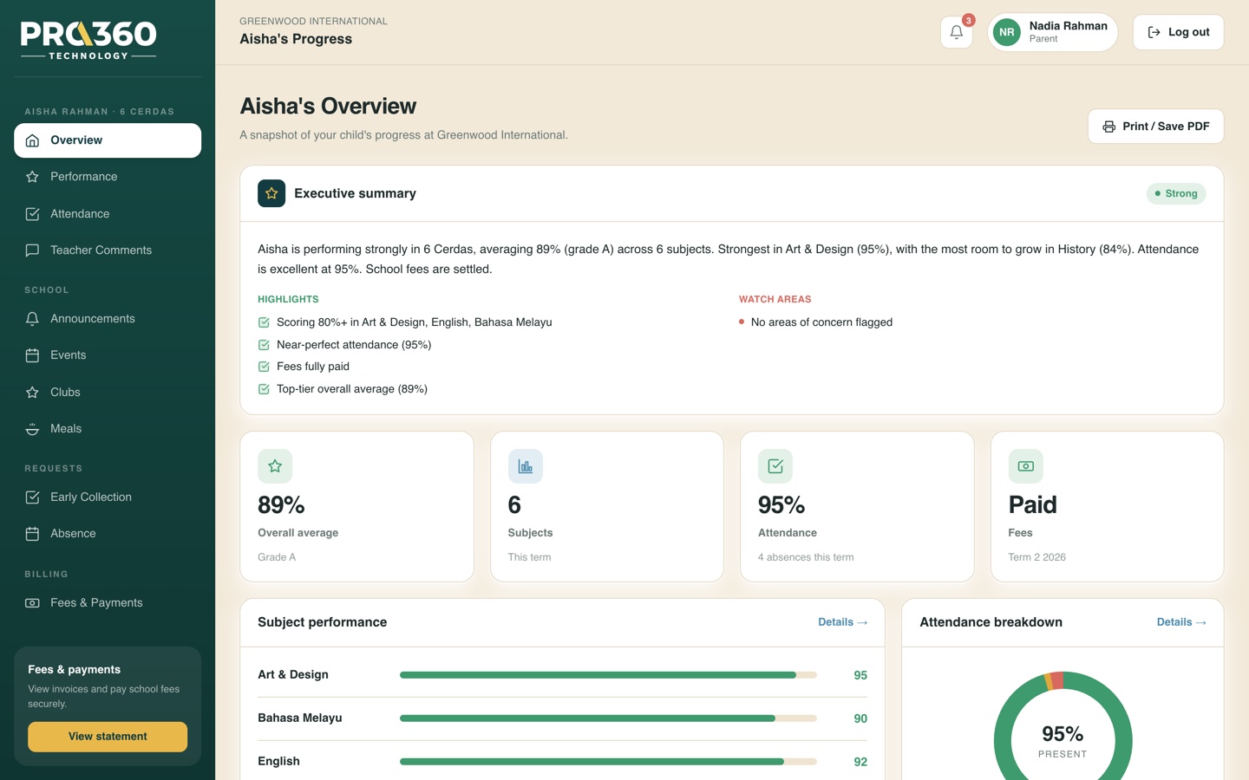Click the calendar icon beside Events

pyautogui.click(x=32, y=355)
